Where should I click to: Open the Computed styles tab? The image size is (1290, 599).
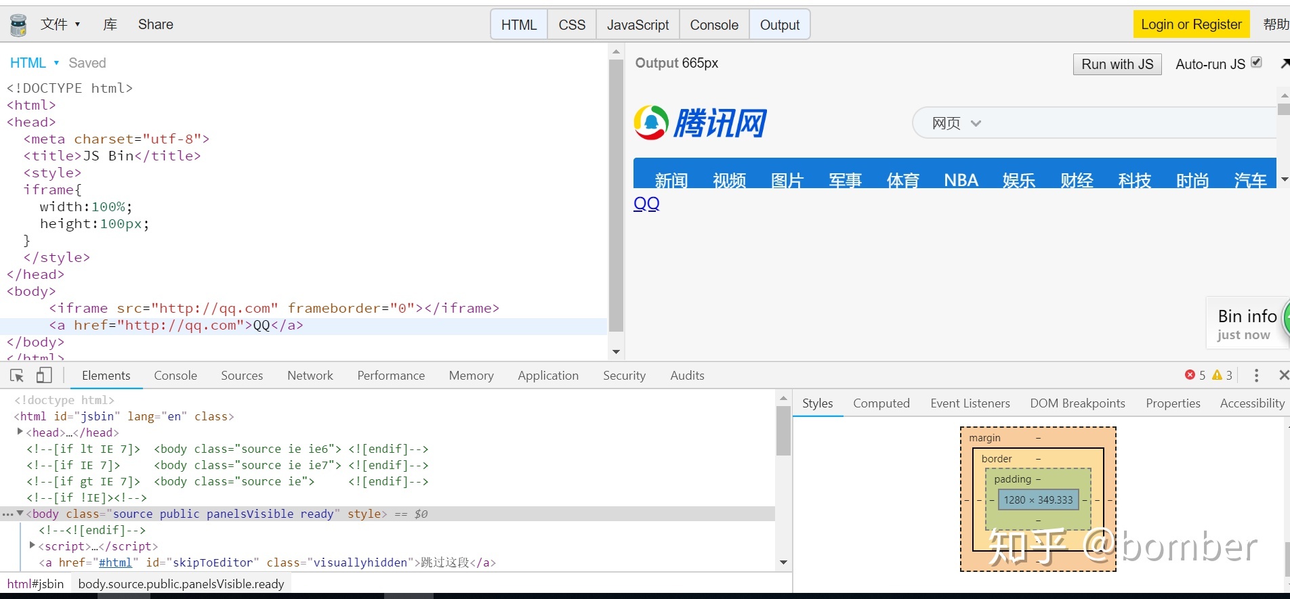click(x=881, y=403)
